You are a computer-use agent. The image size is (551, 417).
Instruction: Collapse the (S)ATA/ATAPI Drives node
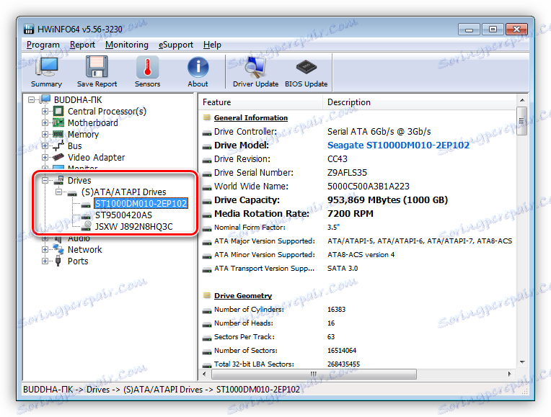click(59, 192)
